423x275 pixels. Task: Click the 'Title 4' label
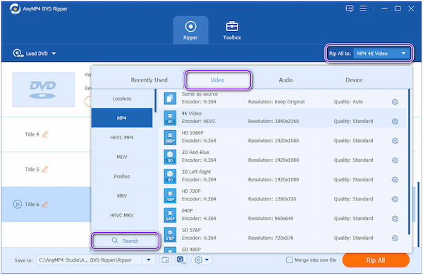pyautogui.click(x=32, y=134)
